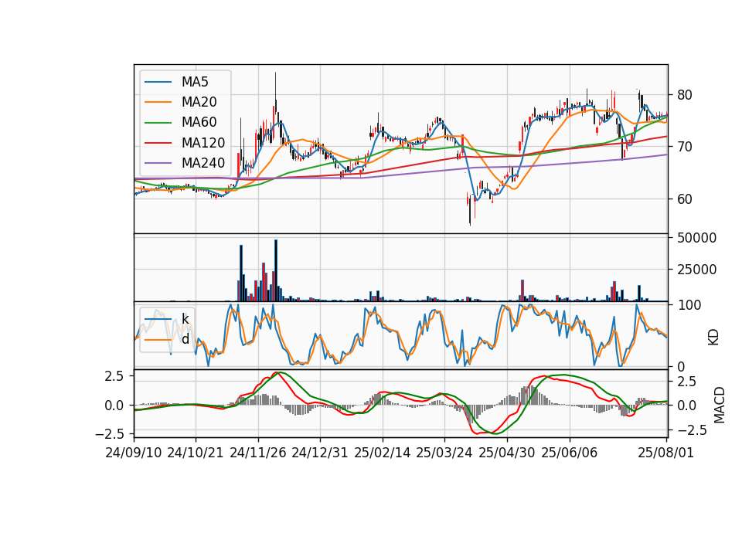Click the KD vertical axis title
Image resolution: width=742 pixels, height=533 pixels.
click(x=713, y=338)
